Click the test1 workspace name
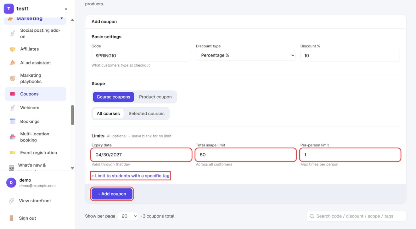Image resolution: width=416 pixels, height=229 pixels. click(22, 9)
